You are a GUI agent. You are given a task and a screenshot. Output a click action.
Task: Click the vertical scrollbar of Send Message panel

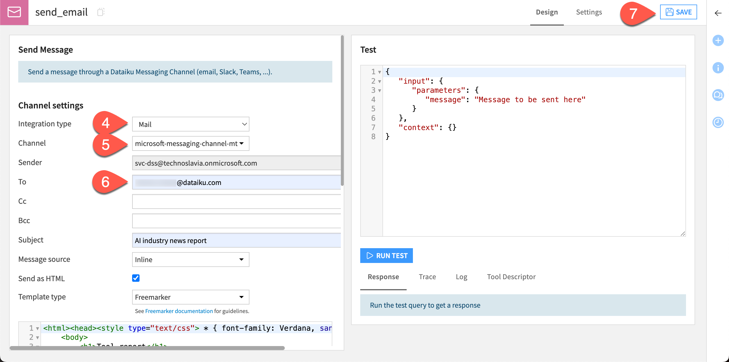point(342,110)
